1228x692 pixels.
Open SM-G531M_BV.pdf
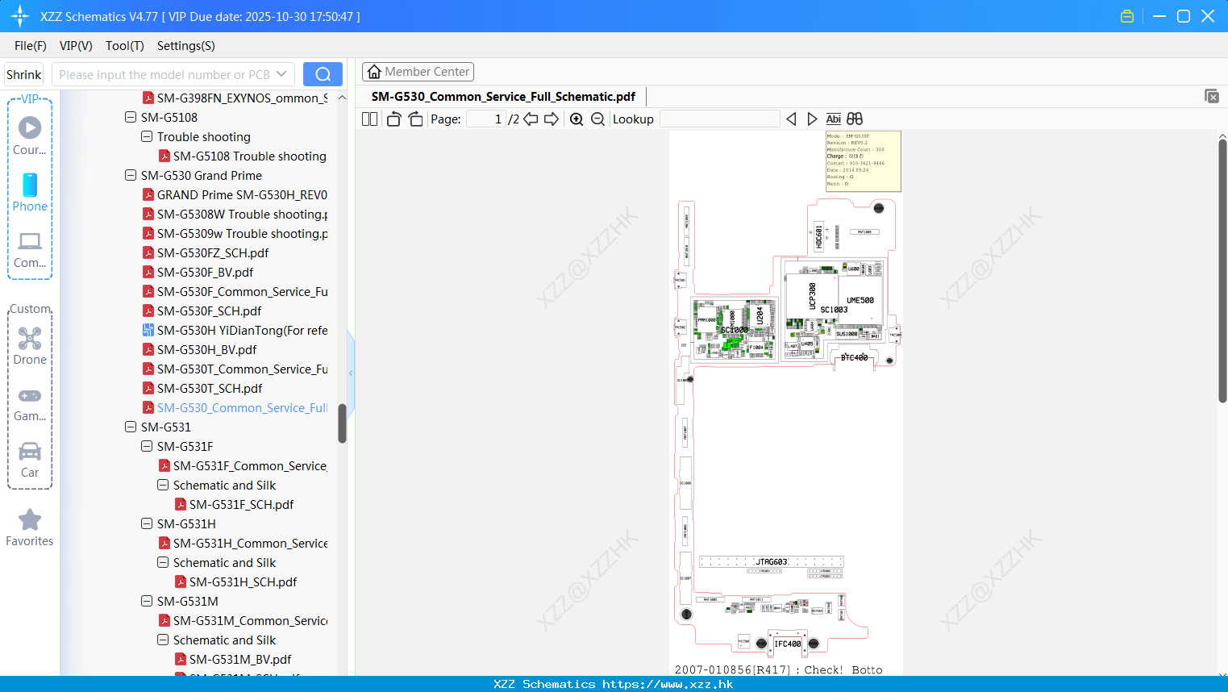tap(233, 659)
